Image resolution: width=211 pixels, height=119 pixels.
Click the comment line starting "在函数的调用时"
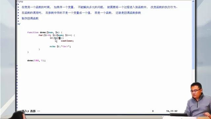81,13
